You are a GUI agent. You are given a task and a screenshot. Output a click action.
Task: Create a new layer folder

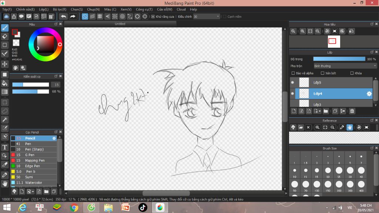(326, 111)
